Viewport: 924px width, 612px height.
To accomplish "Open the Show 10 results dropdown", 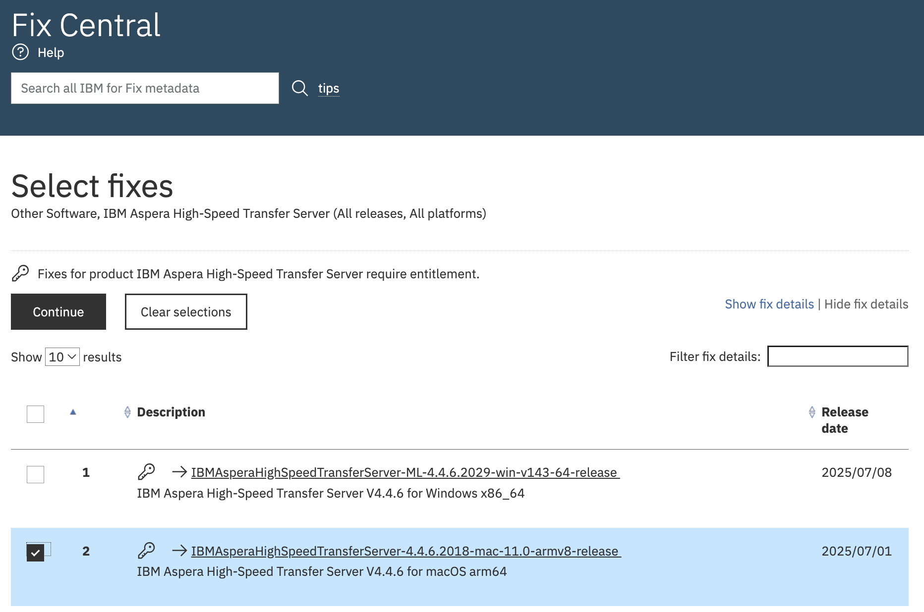I will click(62, 357).
